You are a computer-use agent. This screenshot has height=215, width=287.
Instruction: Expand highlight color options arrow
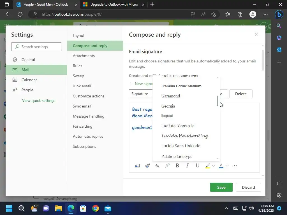[x=214, y=166]
